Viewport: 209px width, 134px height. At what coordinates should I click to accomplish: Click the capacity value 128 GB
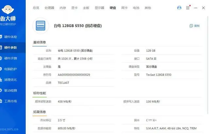point(151,51)
